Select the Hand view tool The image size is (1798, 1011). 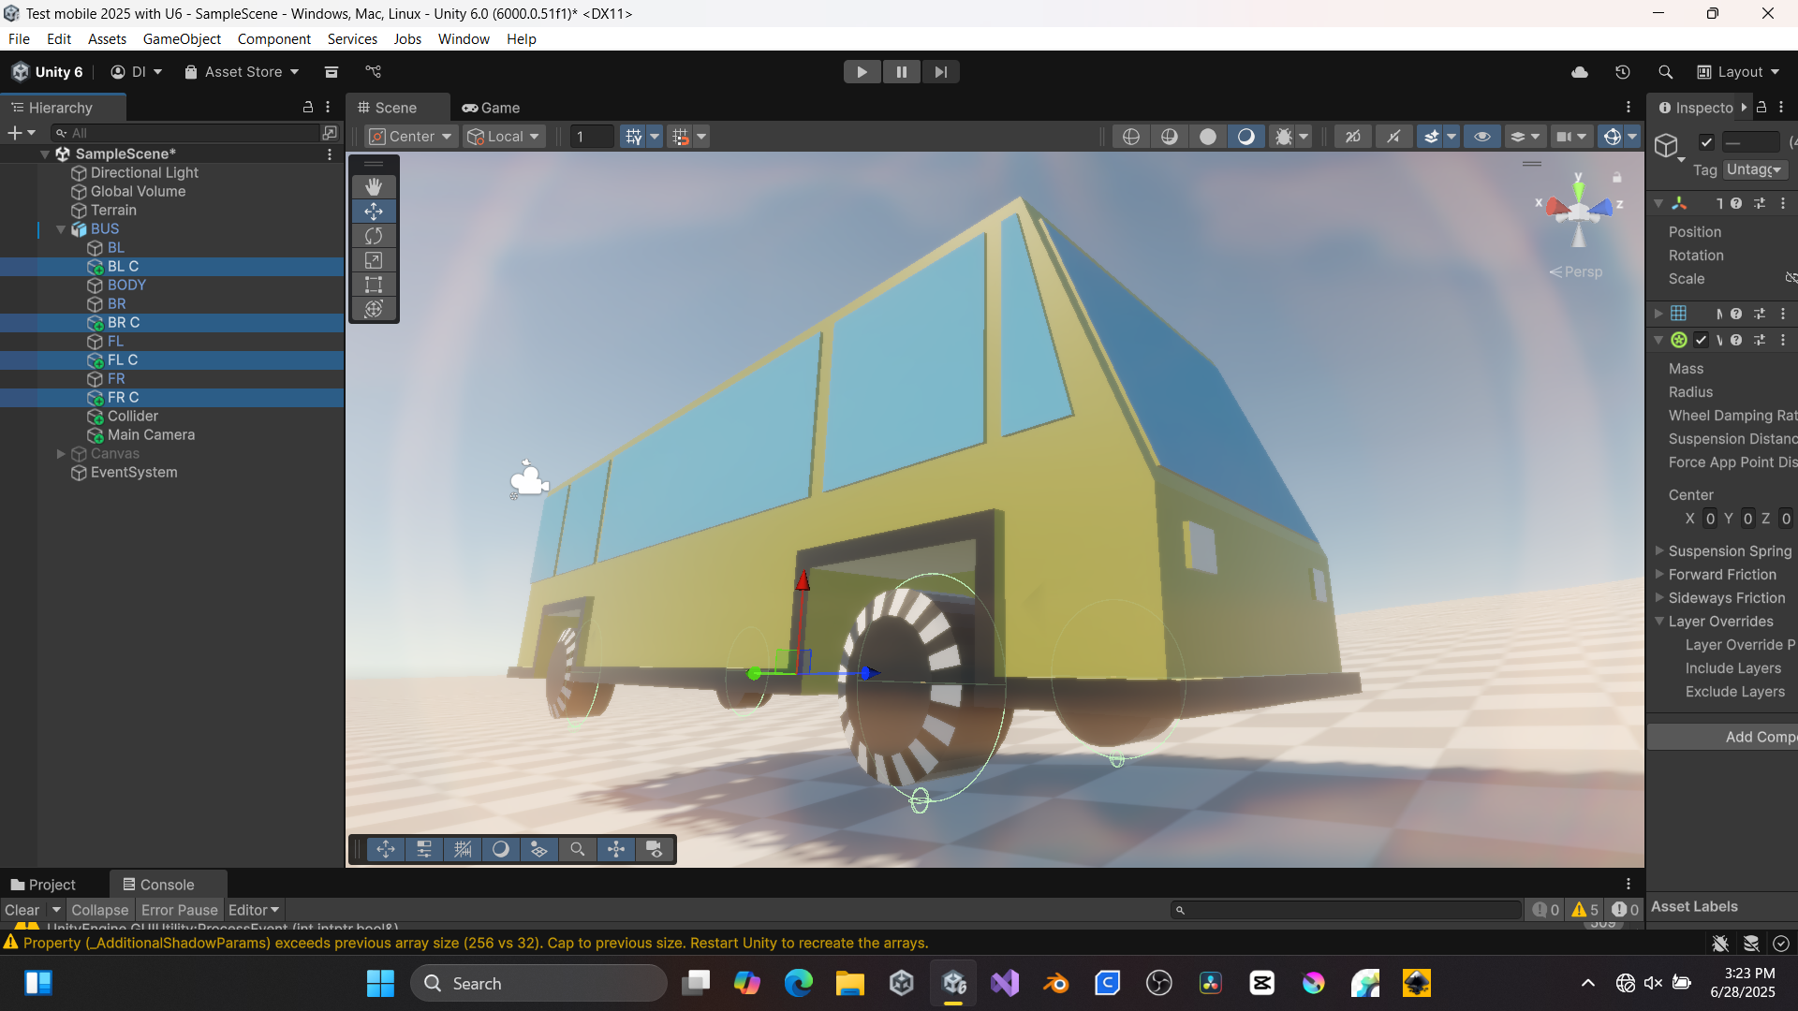[374, 187]
